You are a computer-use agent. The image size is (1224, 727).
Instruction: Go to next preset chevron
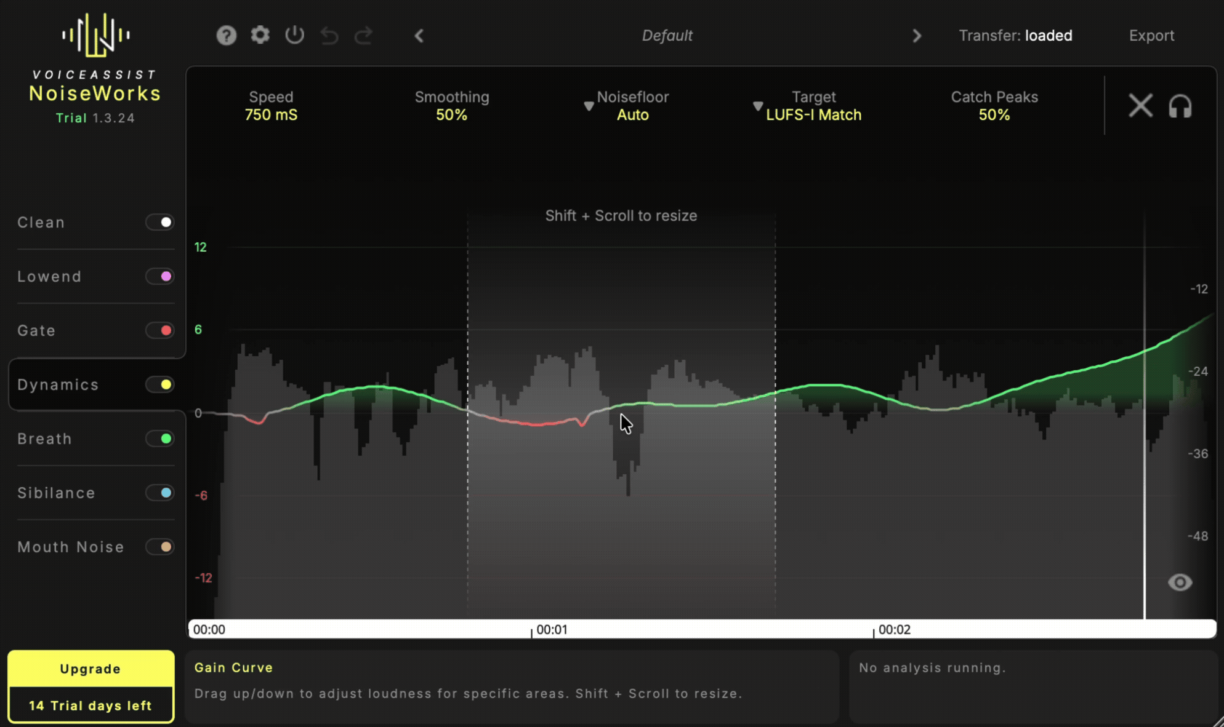pos(917,36)
